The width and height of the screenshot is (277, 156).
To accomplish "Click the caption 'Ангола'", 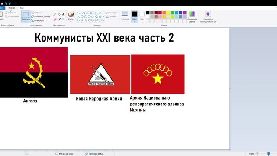I will (x=30, y=101).
